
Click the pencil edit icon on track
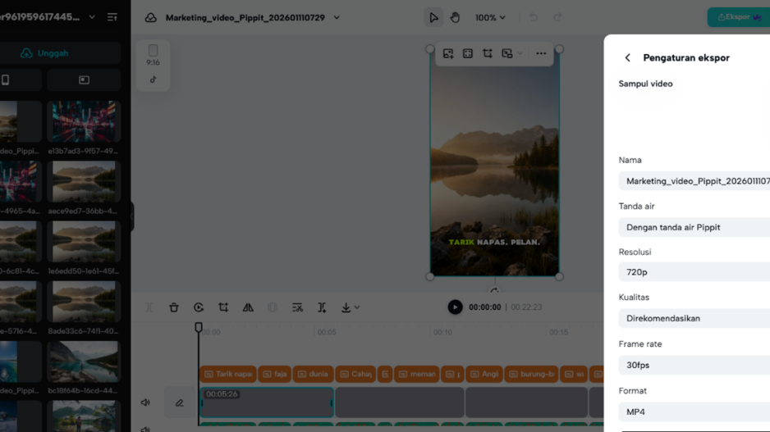(179, 402)
